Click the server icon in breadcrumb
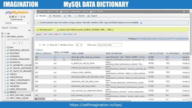The height and width of the screenshot is (108, 192). click(x=39, y=12)
